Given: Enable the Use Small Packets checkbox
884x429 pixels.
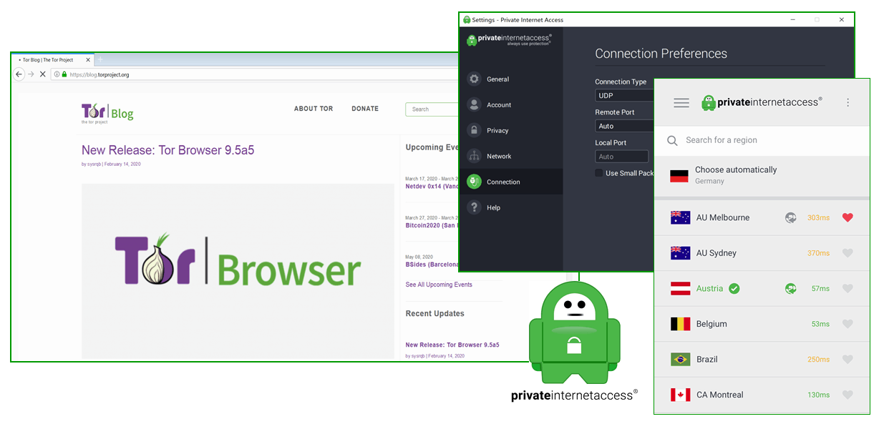Looking at the screenshot, I should [x=599, y=173].
